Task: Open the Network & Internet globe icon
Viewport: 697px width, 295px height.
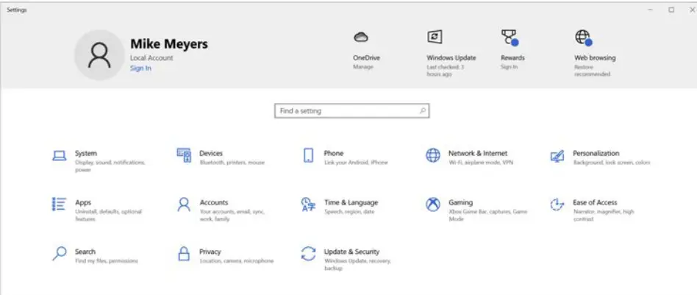Action: click(x=433, y=156)
